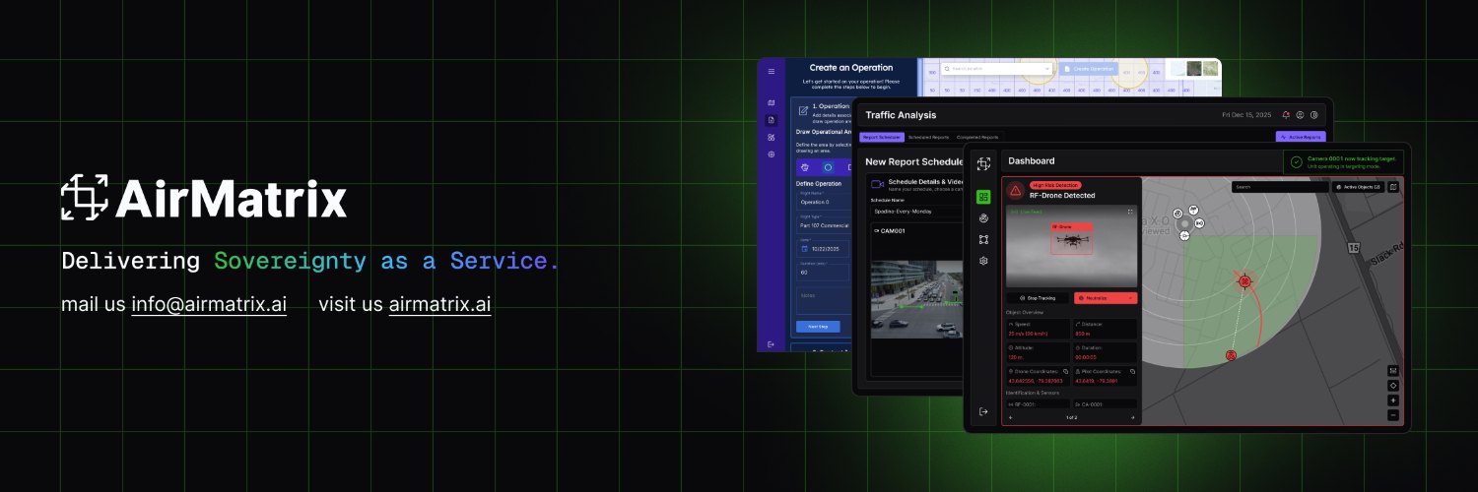Click the rightmost round icon in Traffic Analysis header
The image size is (1478, 492).
[x=1313, y=115]
